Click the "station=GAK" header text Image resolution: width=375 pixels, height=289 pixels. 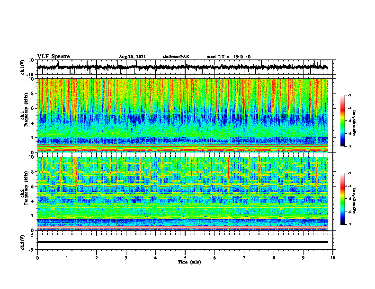tap(176, 57)
